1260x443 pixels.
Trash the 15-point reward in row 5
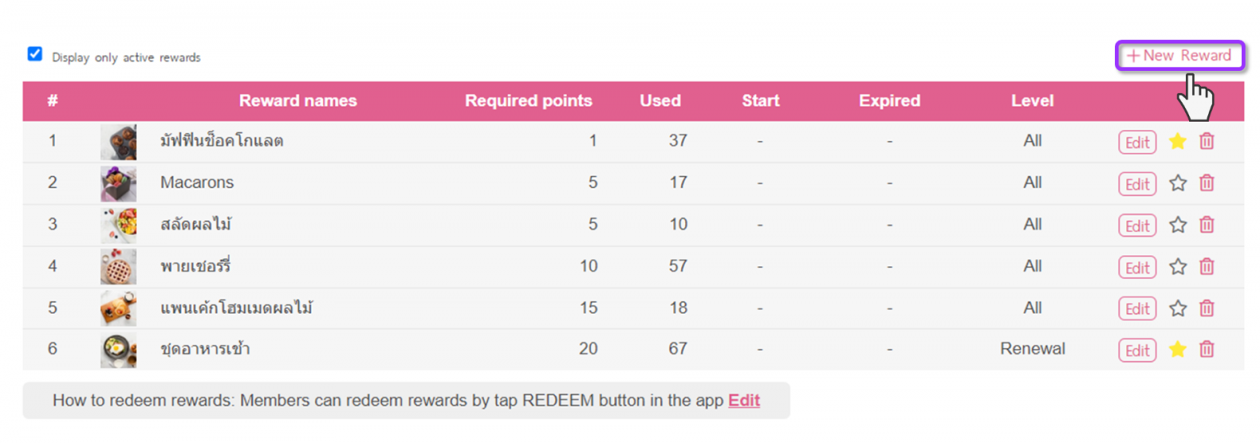[1206, 308]
